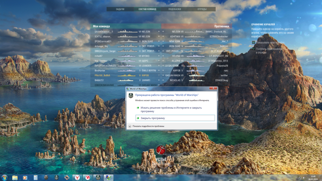Open the ОТРЯДЫ tab
The height and width of the screenshot is (181, 322).
[202, 9]
